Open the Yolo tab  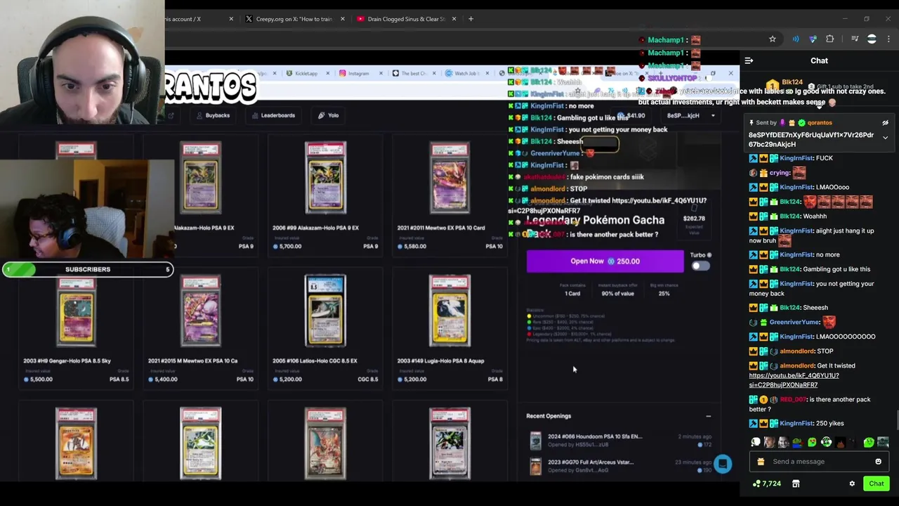329,115
